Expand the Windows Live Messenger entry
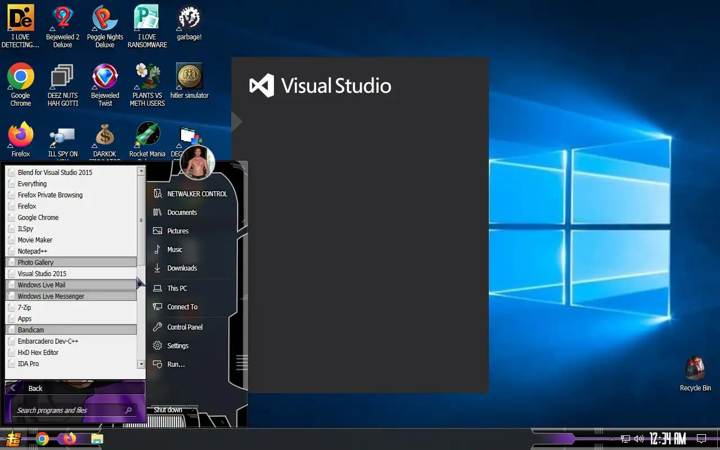Viewport: 720px width, 450px height. (x=71, y=296)
